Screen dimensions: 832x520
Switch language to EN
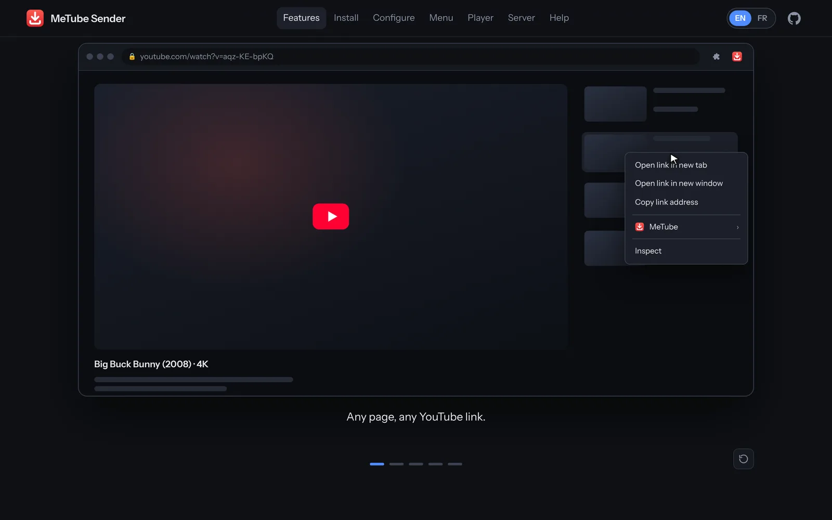point(740,18)
